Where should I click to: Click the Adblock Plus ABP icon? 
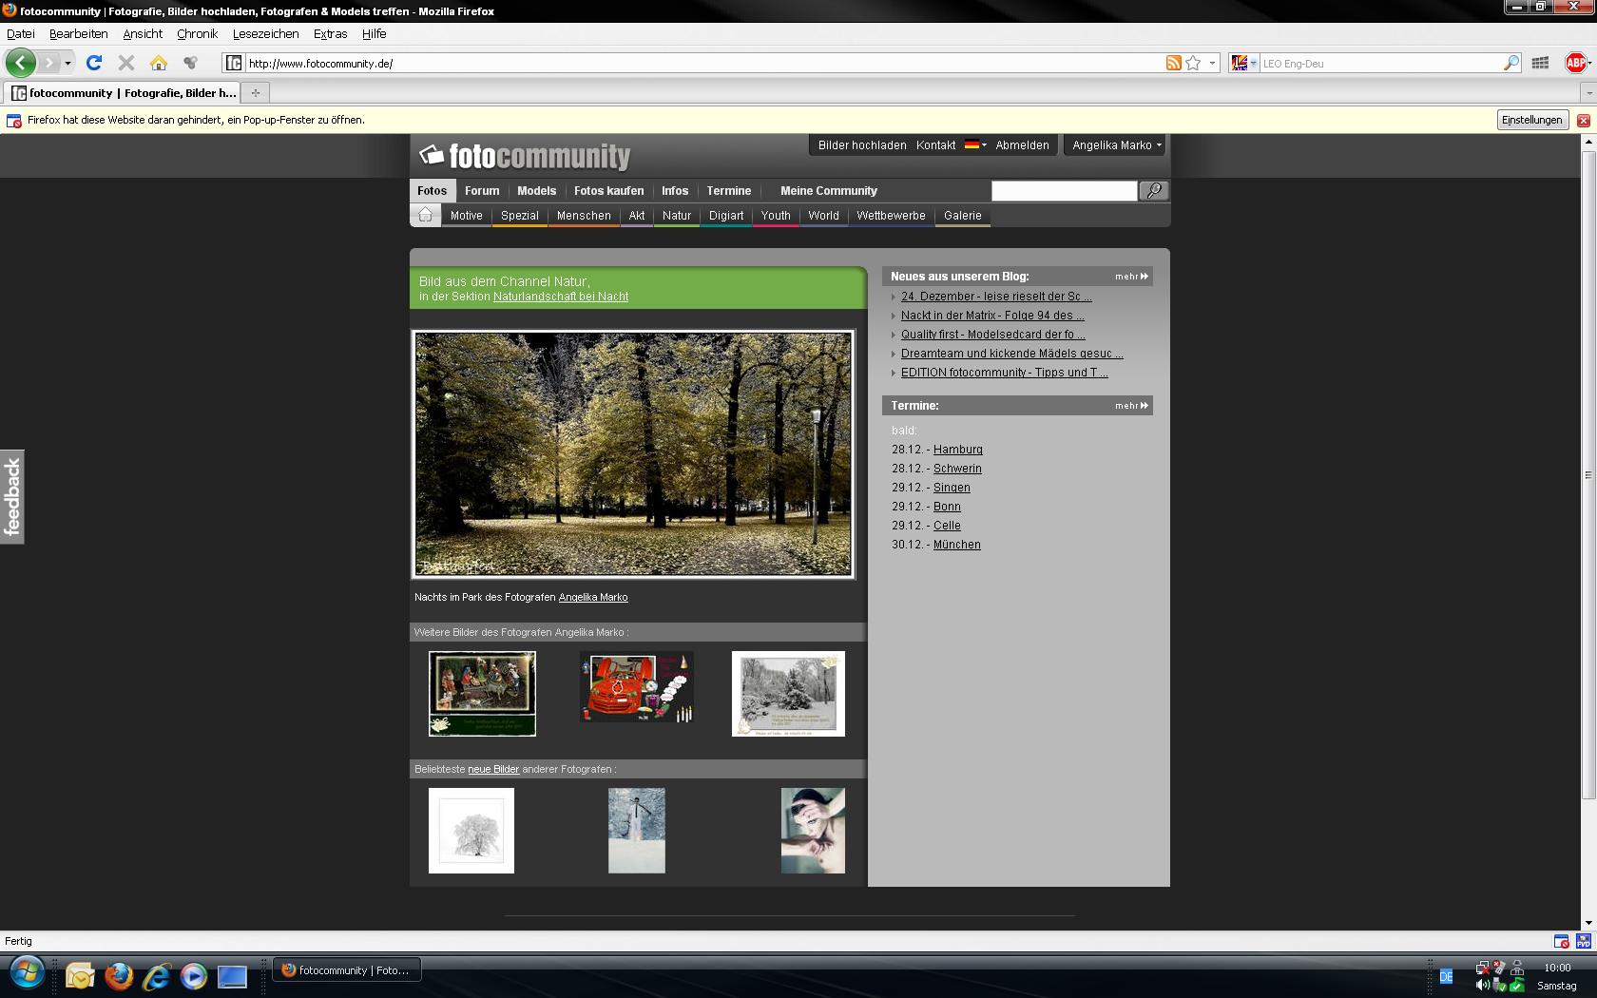pyautogui.click(x=1574, y=63)
